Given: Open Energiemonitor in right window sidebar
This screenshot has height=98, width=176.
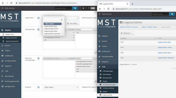Looking at the screenshot, I should (x=108, y=56).
